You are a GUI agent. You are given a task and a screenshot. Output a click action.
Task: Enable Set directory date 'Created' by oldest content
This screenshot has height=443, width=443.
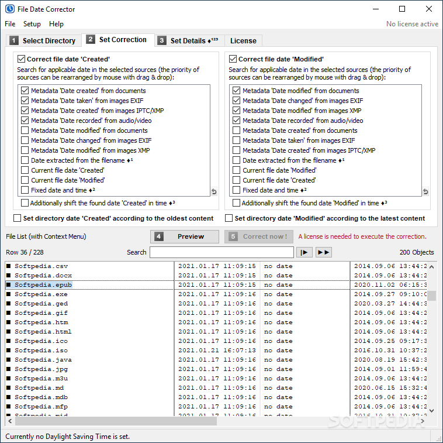coord(17,218)
